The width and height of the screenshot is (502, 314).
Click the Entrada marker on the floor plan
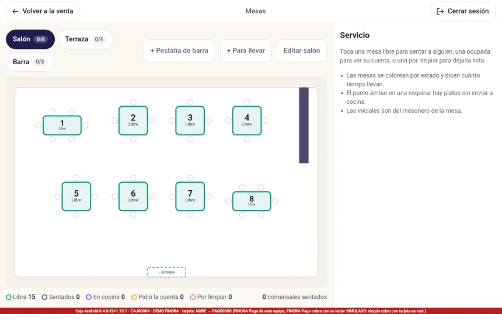pyautogui.click(x=166, y=272)
